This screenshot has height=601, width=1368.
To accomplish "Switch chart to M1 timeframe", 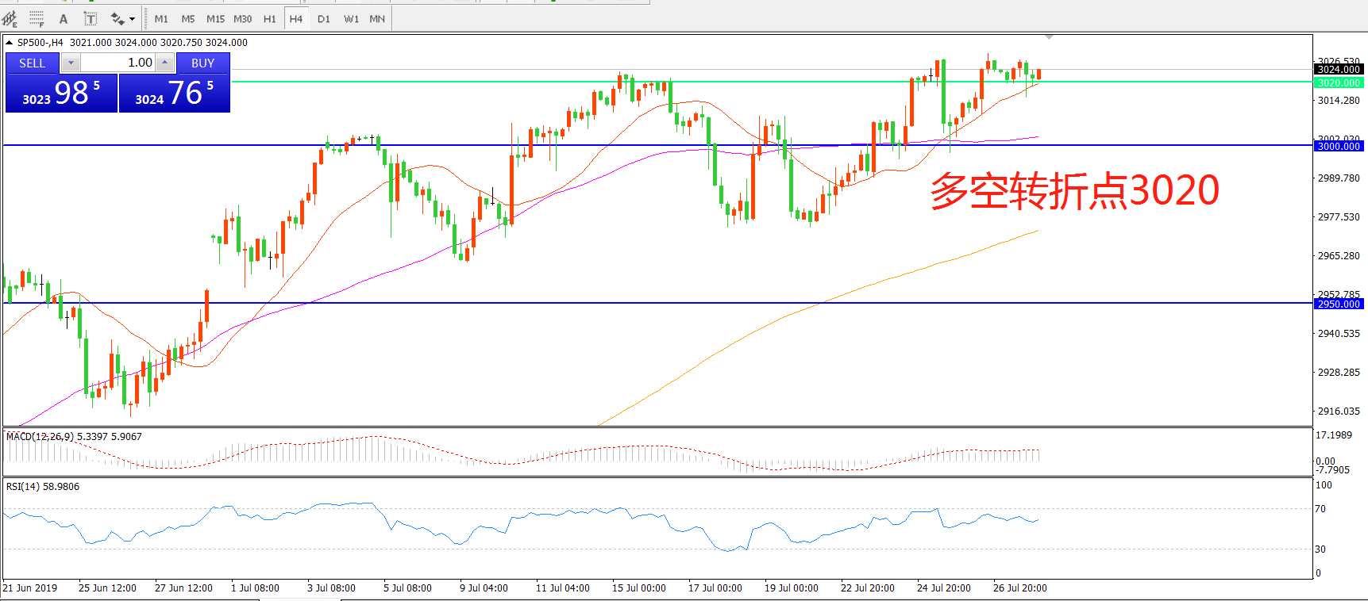I will 161,18.
